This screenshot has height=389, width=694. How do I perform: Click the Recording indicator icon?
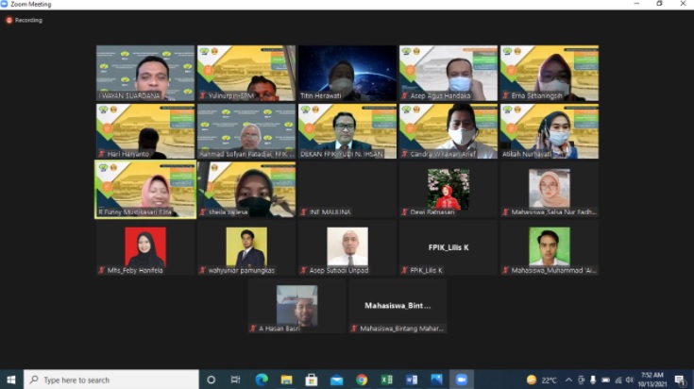coord(9,19)
